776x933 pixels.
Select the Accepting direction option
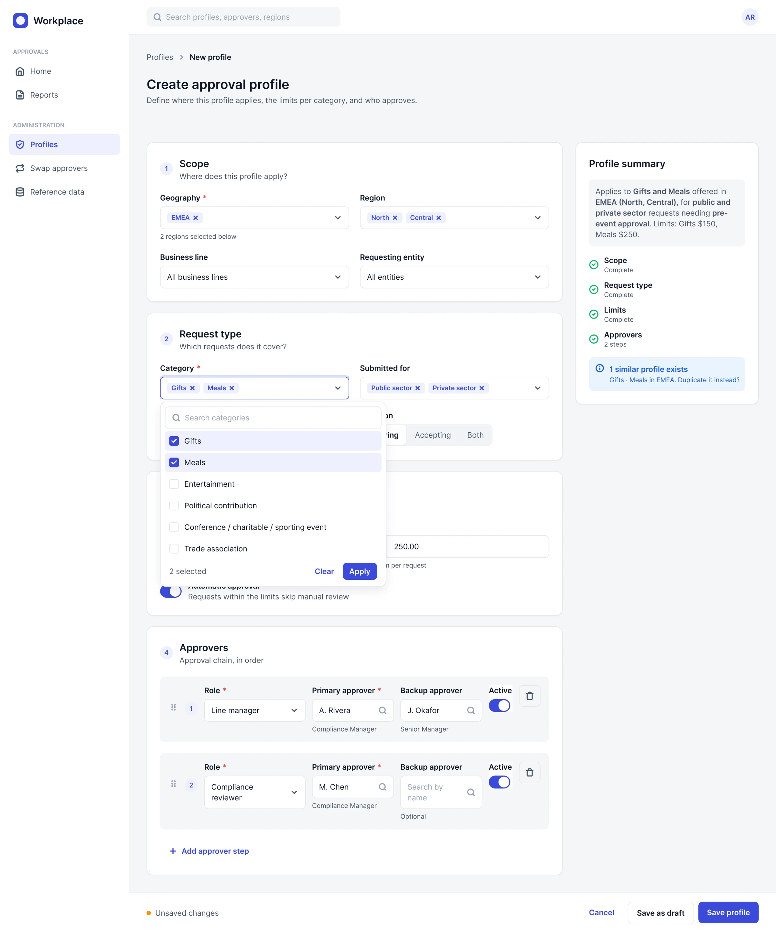pyautogui.click(x=433, y=435)
